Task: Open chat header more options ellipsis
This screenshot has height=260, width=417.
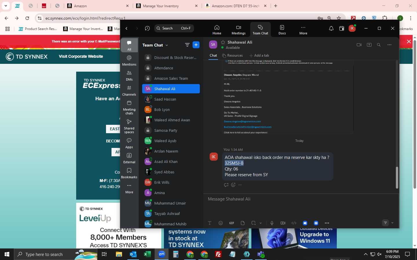Action: [389, 45]
